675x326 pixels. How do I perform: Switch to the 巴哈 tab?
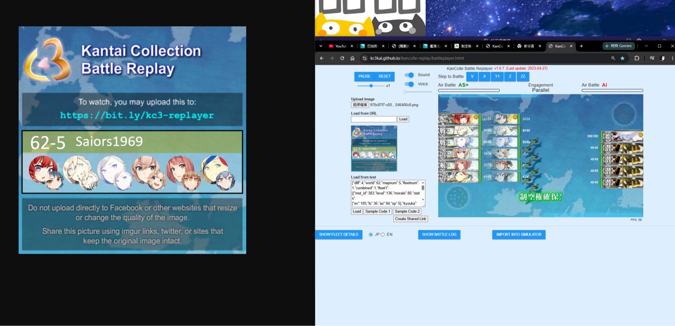coord(372,46)
